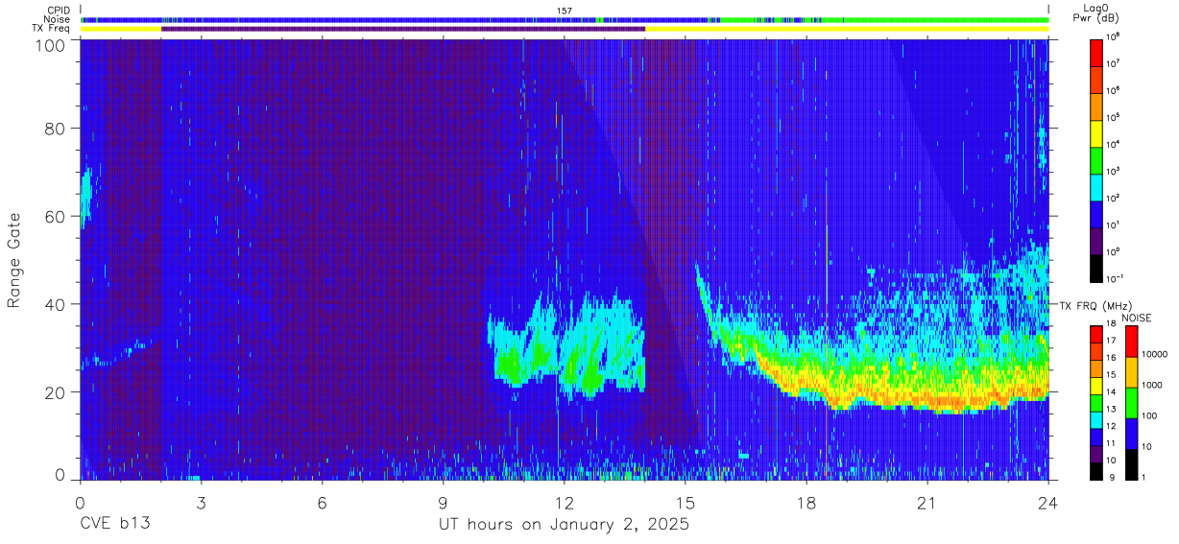Click the '60' range gate axis label
Screen dimensions: 1179x544
tap(57, 217)
